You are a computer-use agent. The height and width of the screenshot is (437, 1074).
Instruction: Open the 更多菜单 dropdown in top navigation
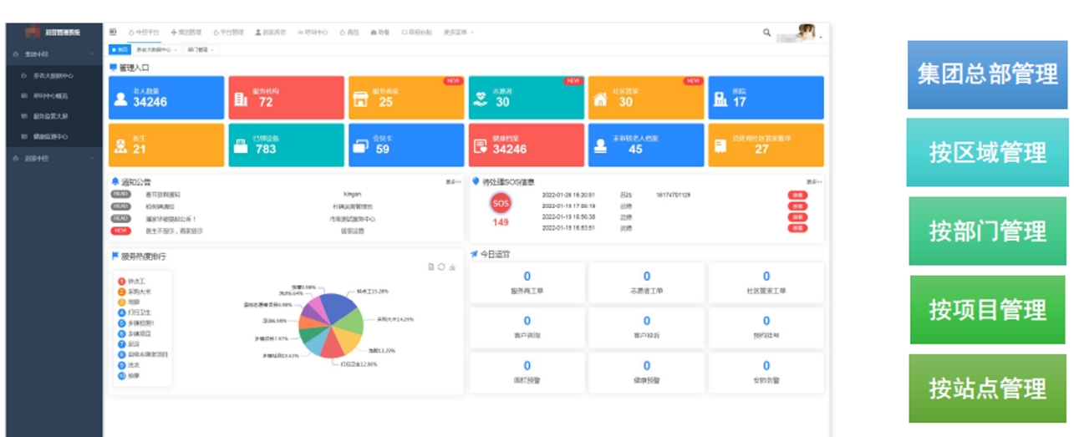[458, 33]
